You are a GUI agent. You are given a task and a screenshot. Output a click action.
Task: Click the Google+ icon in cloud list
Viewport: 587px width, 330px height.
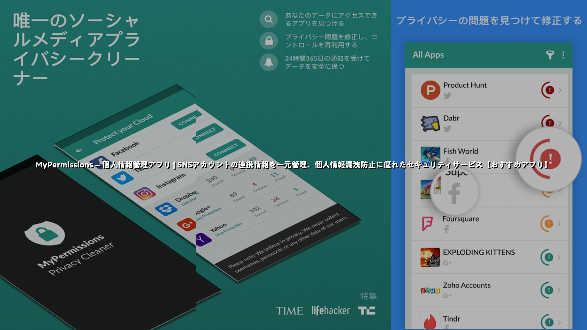pyautogui.click(x=187, y=225)
